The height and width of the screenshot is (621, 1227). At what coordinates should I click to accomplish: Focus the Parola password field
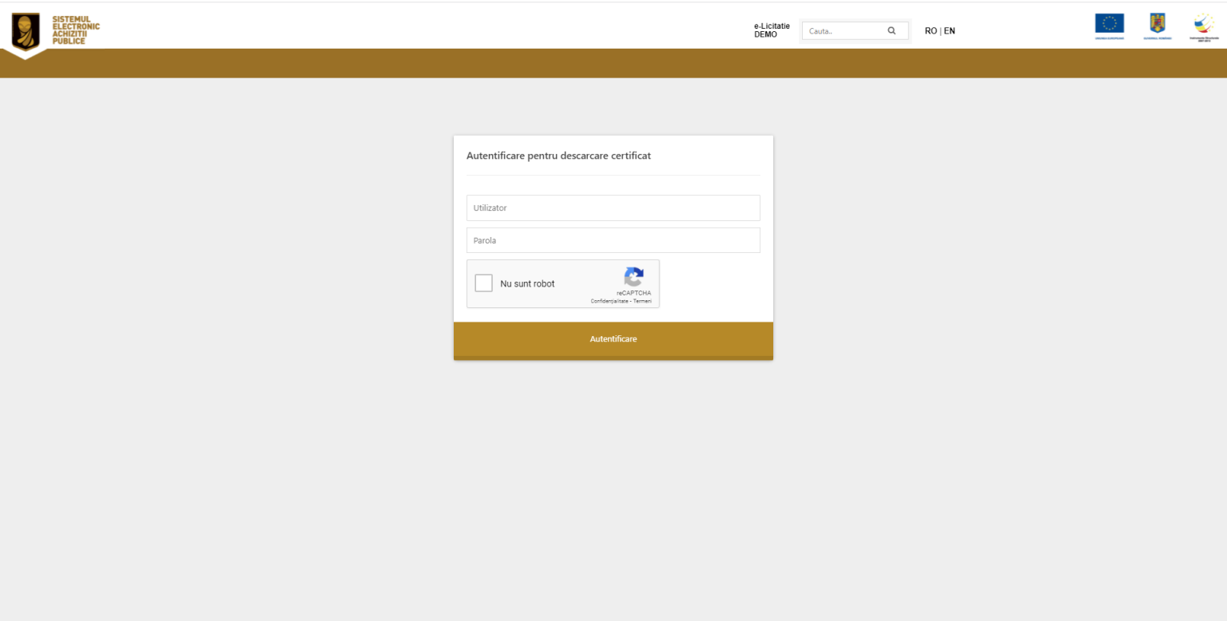tap(613, 240)
